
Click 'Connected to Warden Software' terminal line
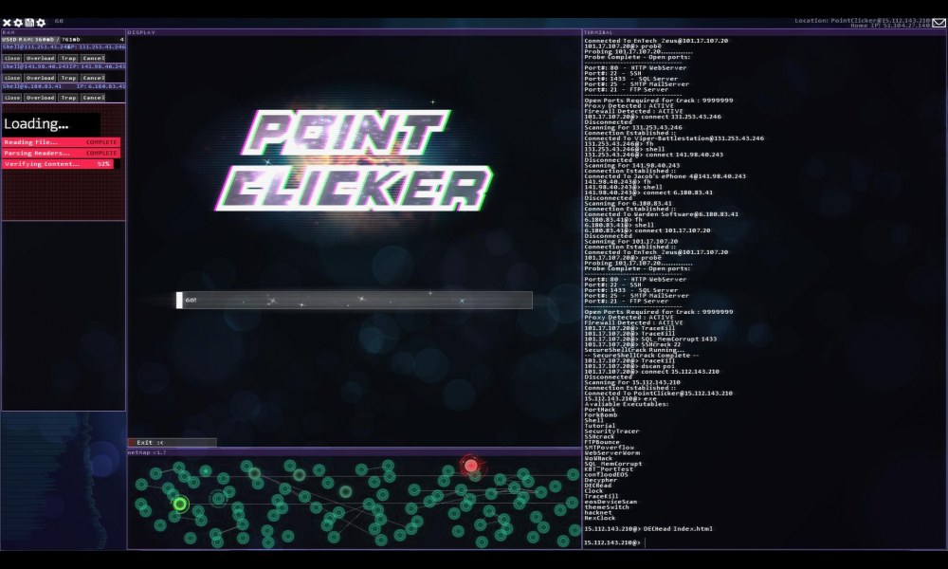coord(661,214)
